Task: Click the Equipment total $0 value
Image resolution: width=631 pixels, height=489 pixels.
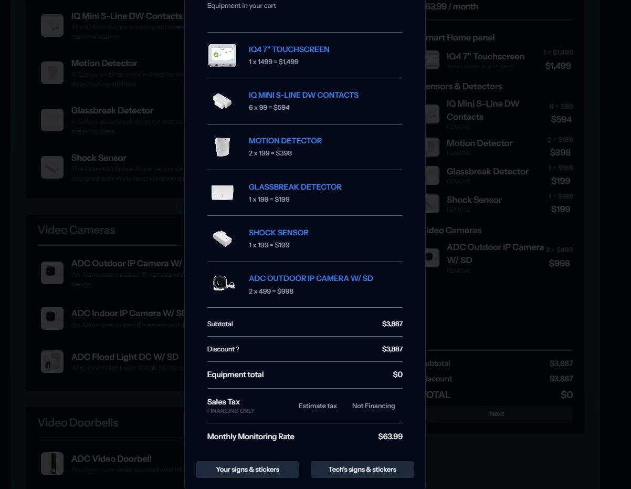Action: click(x=397, y=374)
